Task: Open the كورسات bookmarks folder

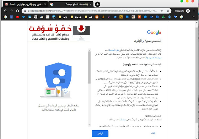Action: point(76,17)
